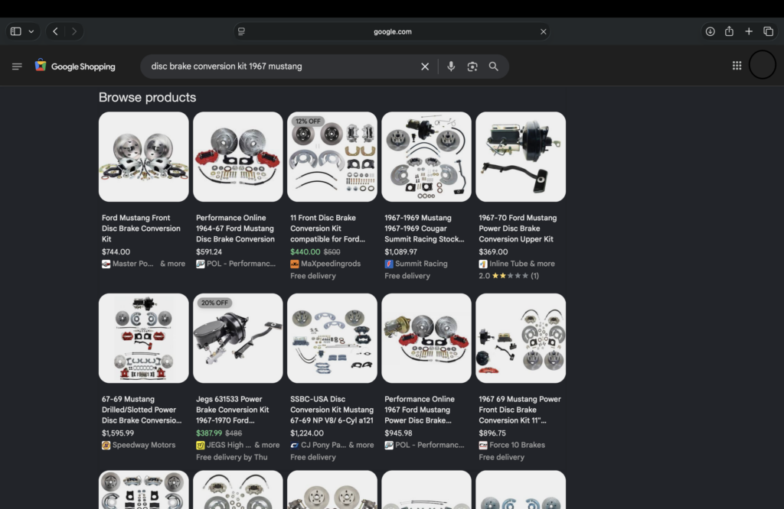View the 2.0 star rating (1) review

pyautogui.click(x=509, y=275)
